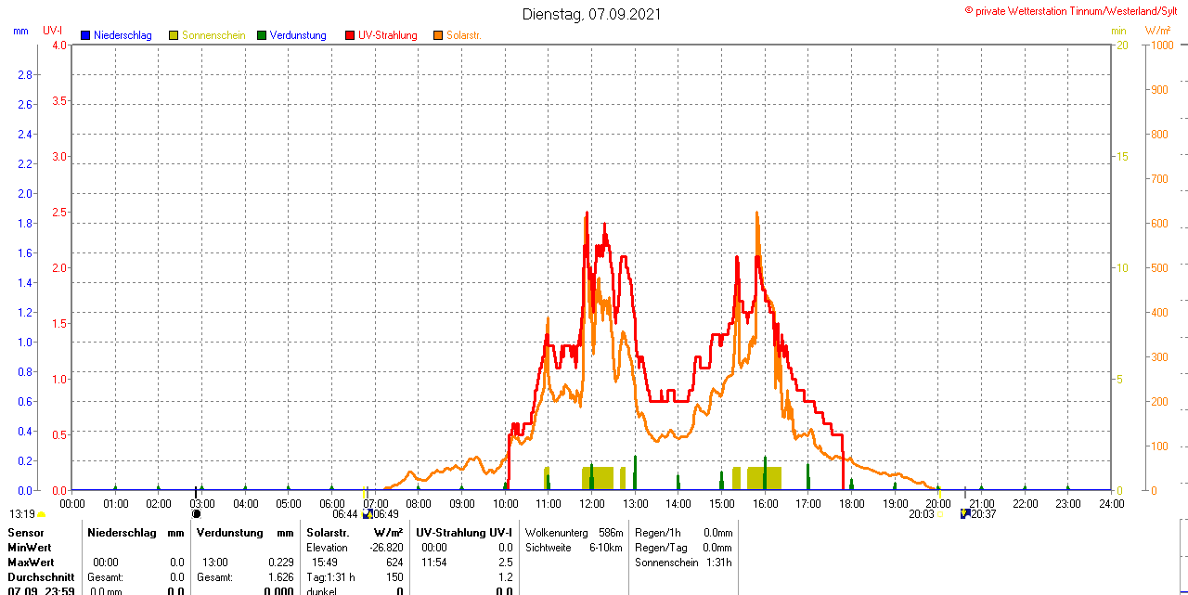Click the red UV-Strahlung legend square

350,35
